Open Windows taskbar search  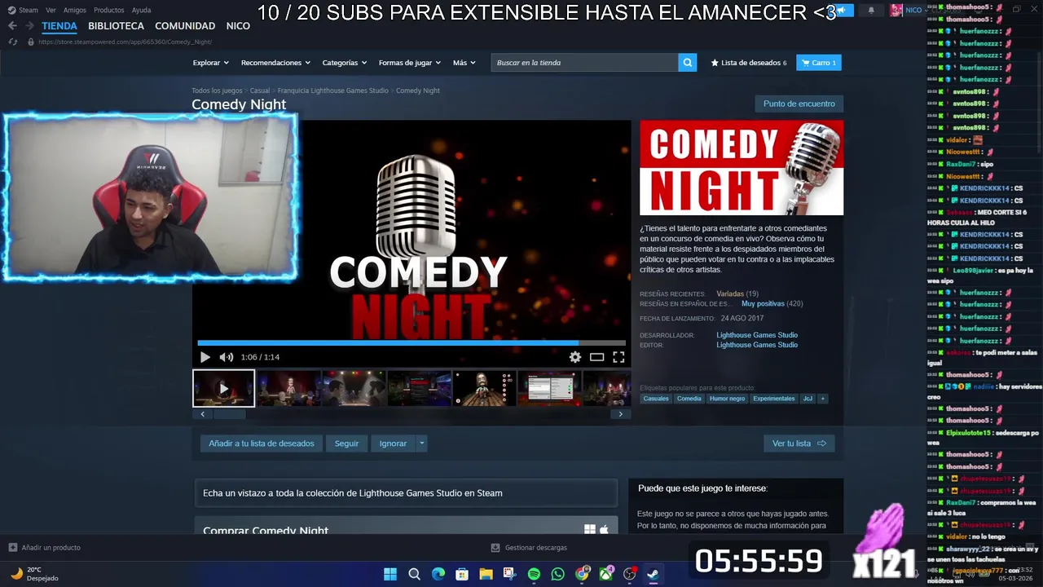(x=414, y=574)
